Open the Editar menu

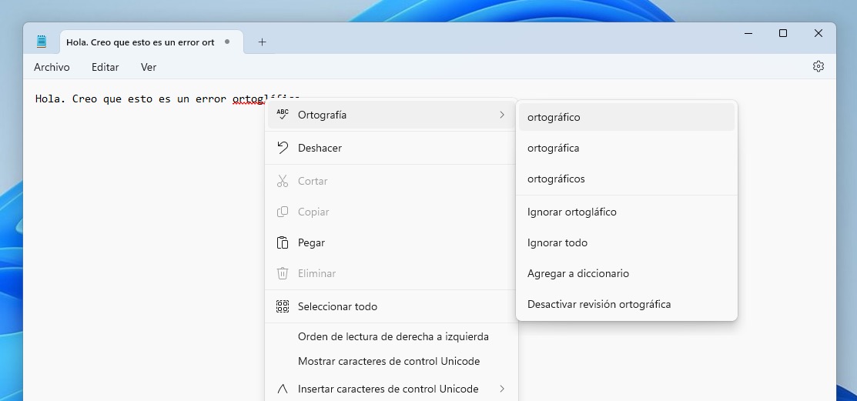tap(105, 67)
